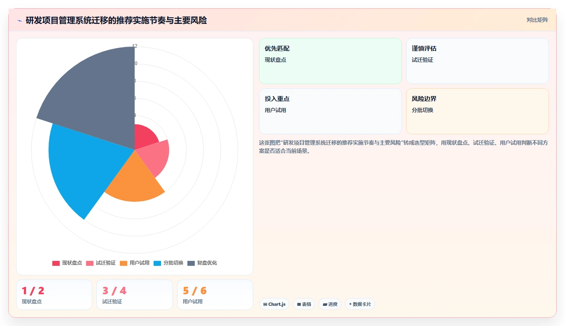Open the 对比矩阵 label in header

537,20
